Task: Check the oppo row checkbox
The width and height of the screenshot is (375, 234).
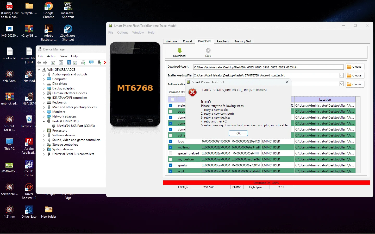Action: coord(171,112)
